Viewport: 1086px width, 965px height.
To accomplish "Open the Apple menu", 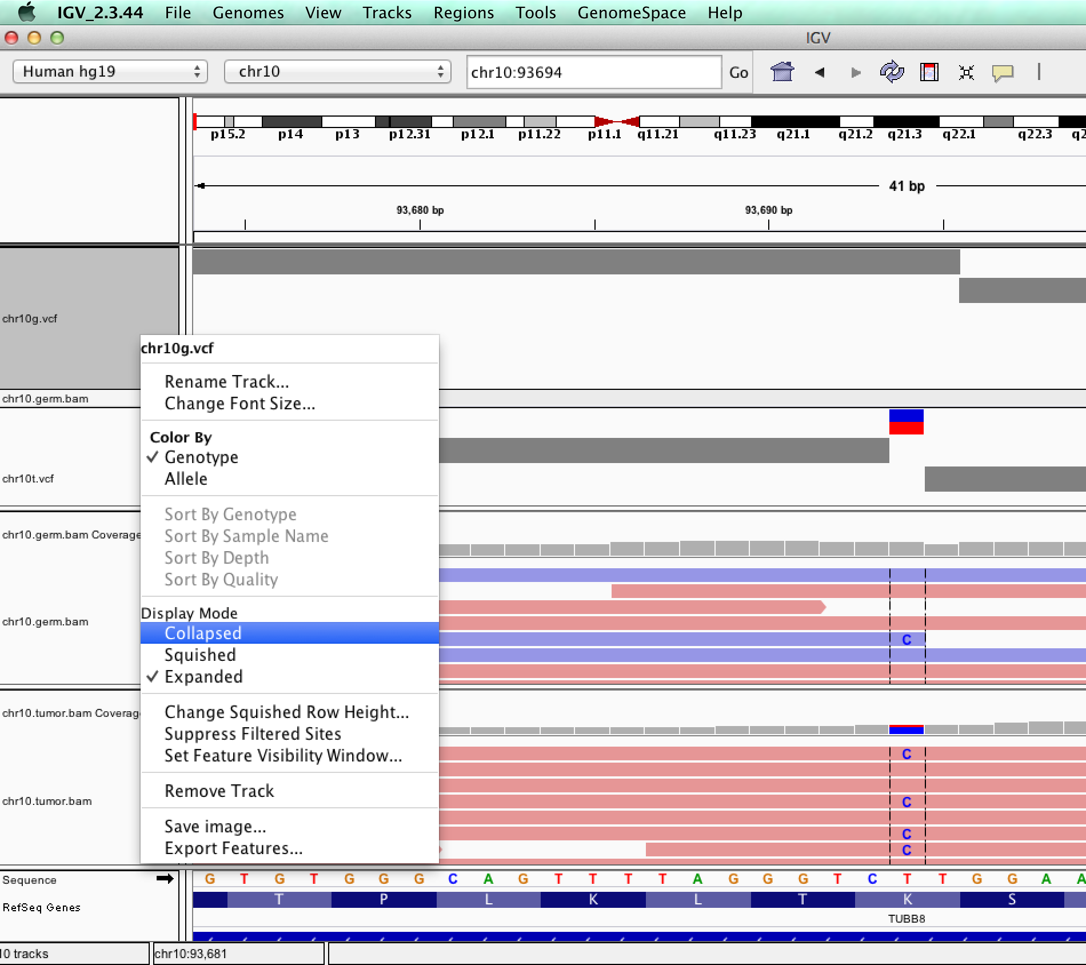I will (26, 12).
